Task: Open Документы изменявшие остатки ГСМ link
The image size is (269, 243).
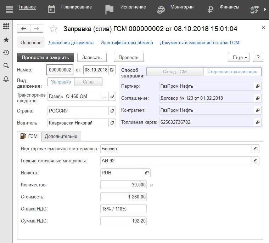Action: (200, 43)
